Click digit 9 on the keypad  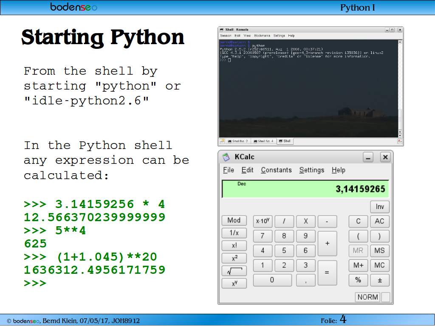pyautogui.click(x=306, y=236)
